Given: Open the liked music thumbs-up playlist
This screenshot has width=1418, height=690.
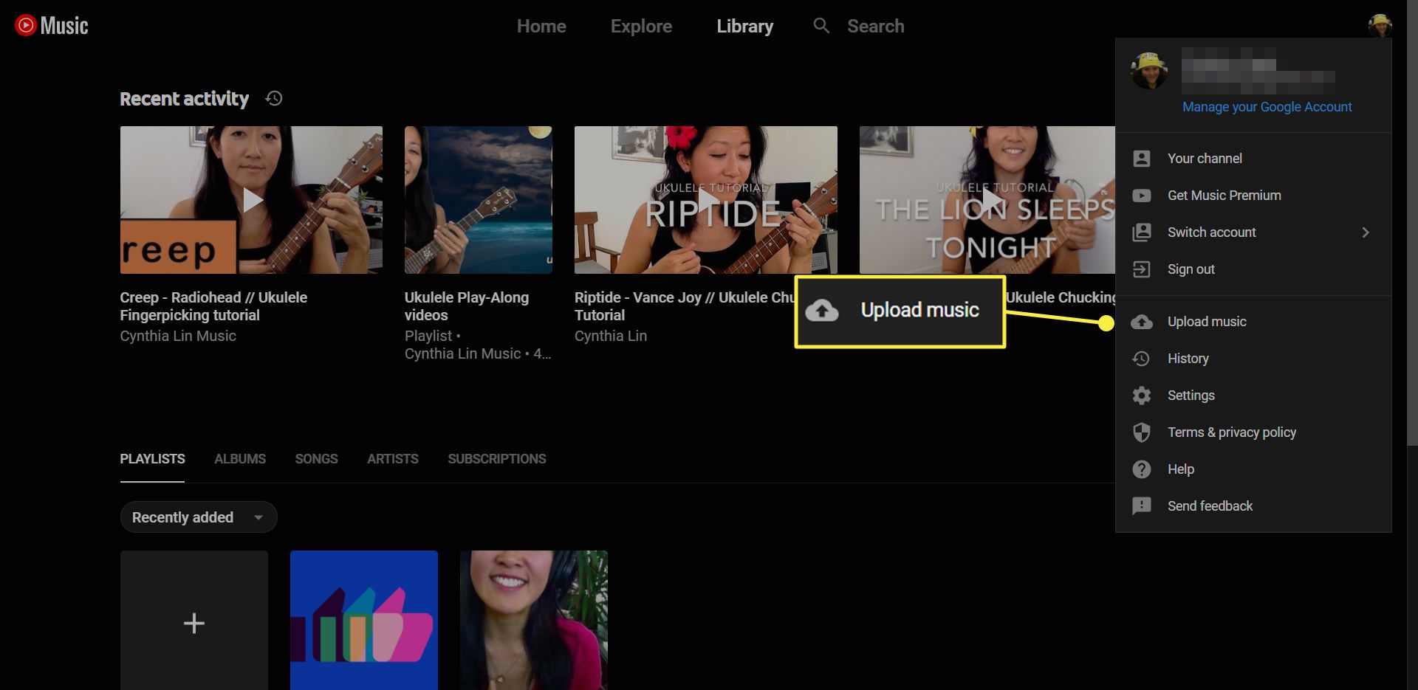Looking at the screenshot, I should 364,621.
